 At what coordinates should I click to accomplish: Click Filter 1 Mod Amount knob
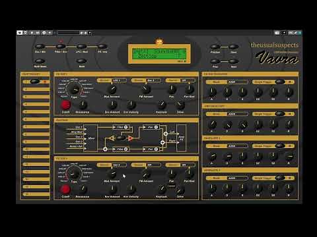[x=112, y=89]
